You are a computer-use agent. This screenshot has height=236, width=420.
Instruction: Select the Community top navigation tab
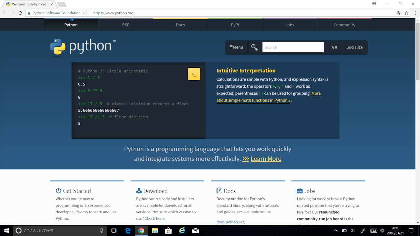coord(344,25)
